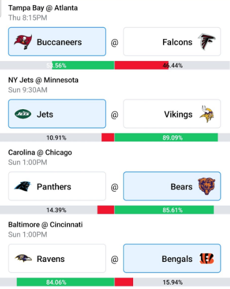Select the Bengals team name

tap(177, 259)
